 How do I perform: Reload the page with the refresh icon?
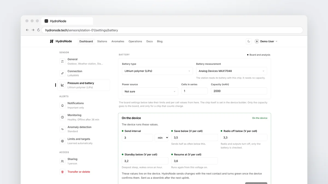pyautogui.click(x=39, y=30)
